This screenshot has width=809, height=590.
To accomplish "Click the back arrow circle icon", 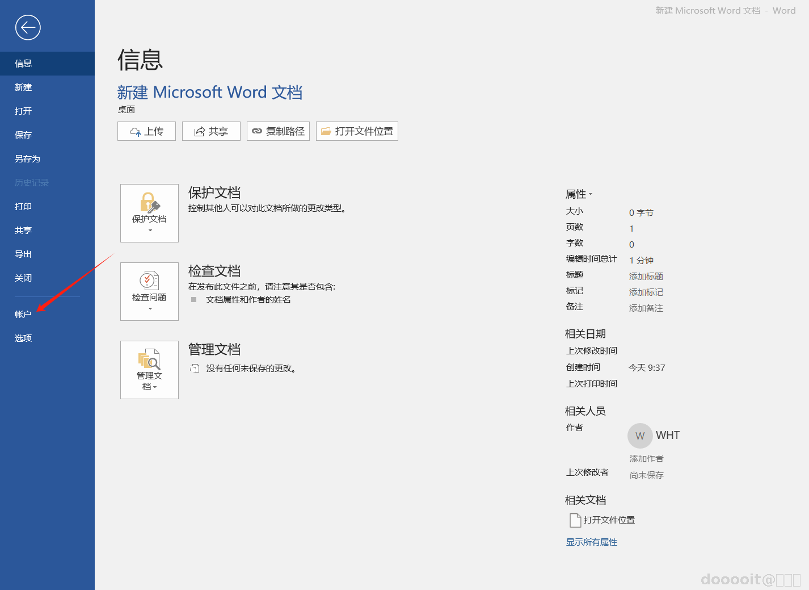I will 28,27.
